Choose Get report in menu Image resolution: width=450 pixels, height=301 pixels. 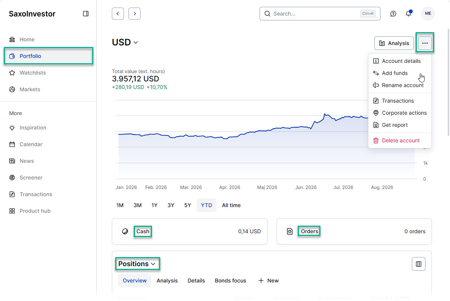pyautogui.click(x=400, y=125)
